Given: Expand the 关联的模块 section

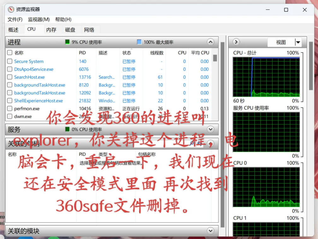Looking at the screenshot, I should coord(210,231).
